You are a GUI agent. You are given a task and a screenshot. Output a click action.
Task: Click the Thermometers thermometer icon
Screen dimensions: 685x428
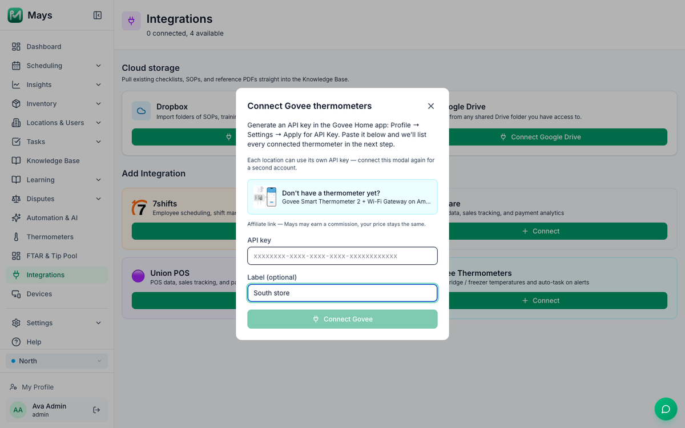[16, 237]
